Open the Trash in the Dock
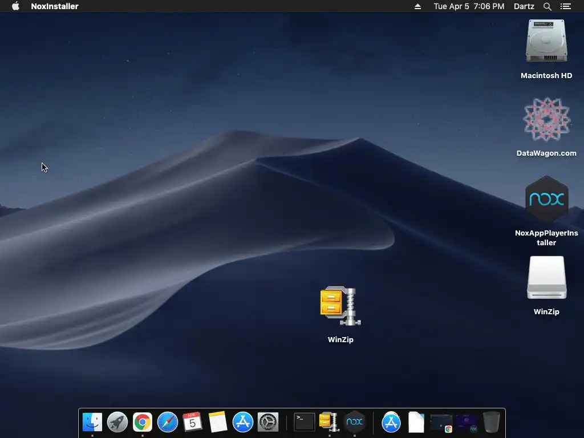 [x=492, y=422]
